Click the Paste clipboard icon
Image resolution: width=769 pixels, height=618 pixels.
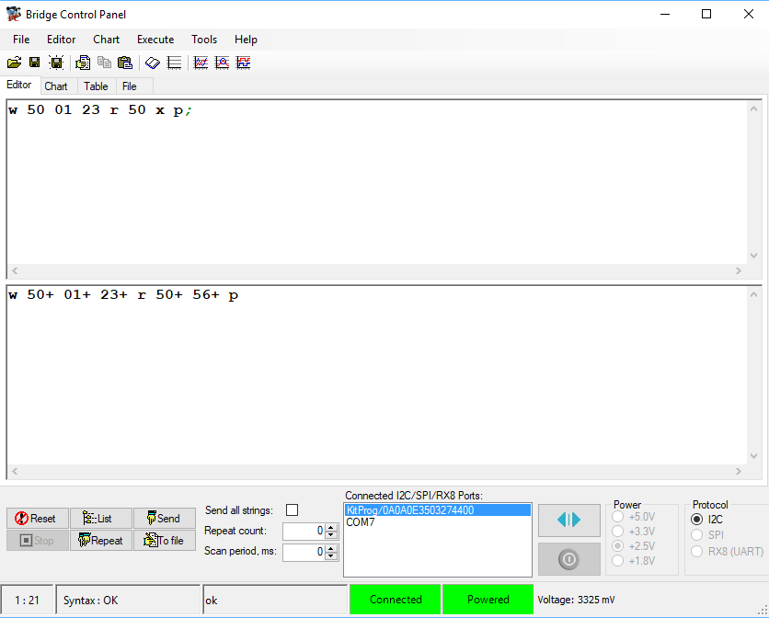click(x=125, y=63)
